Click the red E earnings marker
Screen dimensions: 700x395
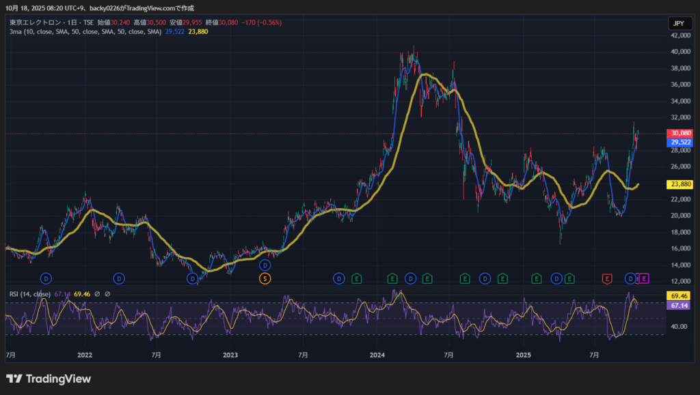(x=606, y=278)
